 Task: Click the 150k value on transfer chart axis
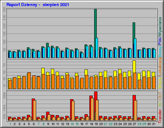coord(4,108)
